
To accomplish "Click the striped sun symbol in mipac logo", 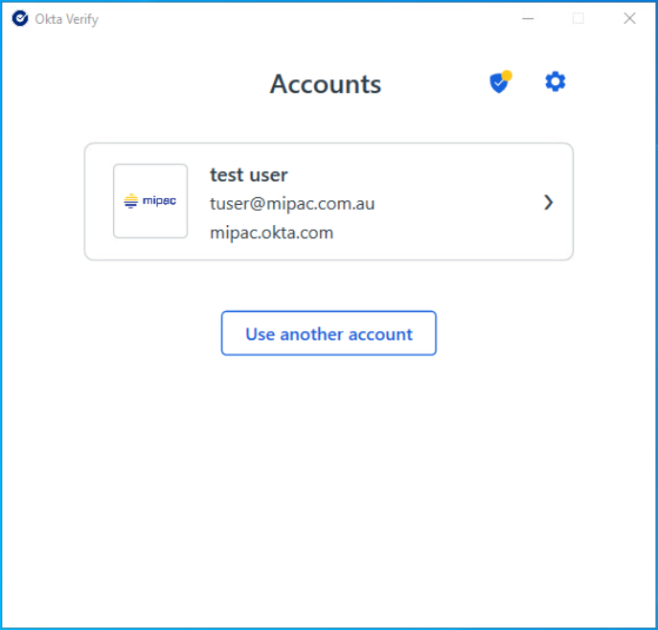I will (131, 201).
